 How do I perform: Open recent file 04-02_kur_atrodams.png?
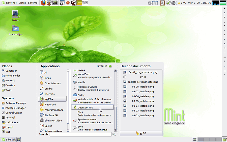click(141, 72)
